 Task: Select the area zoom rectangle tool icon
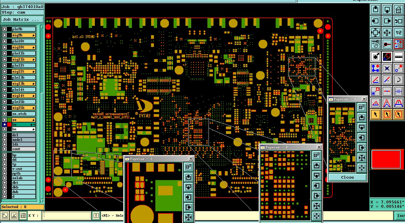[387, 57]
